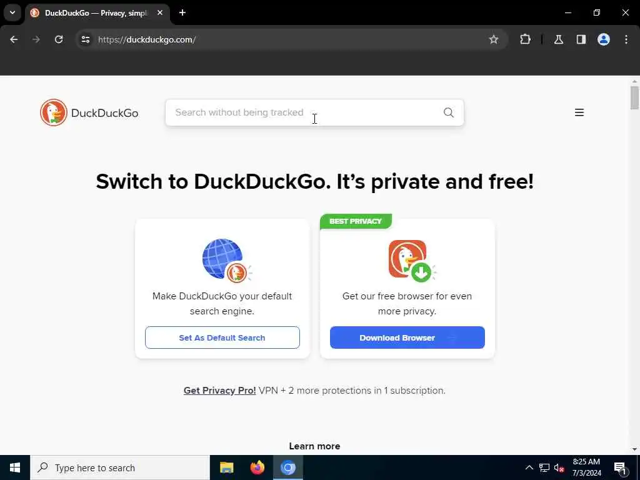
Task: Click the browser download duck icon
Action: click(x=412, y=261)
